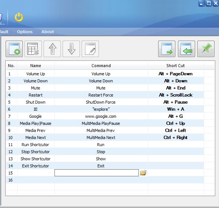Screen dimensions: 219x208
Task: Select the Exit Shortcutor name cell
Action: click(35, 166)
